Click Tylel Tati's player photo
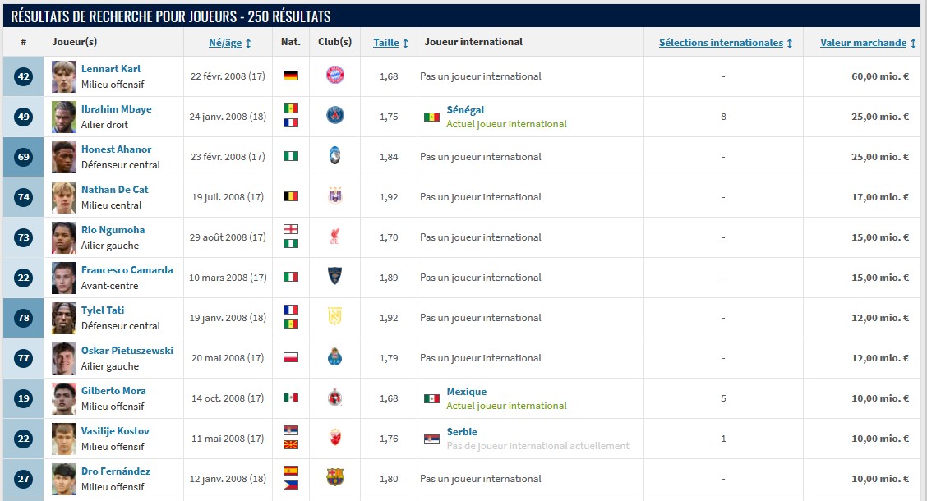The height and width of the screenshot is (501, 927). point(64,318)
